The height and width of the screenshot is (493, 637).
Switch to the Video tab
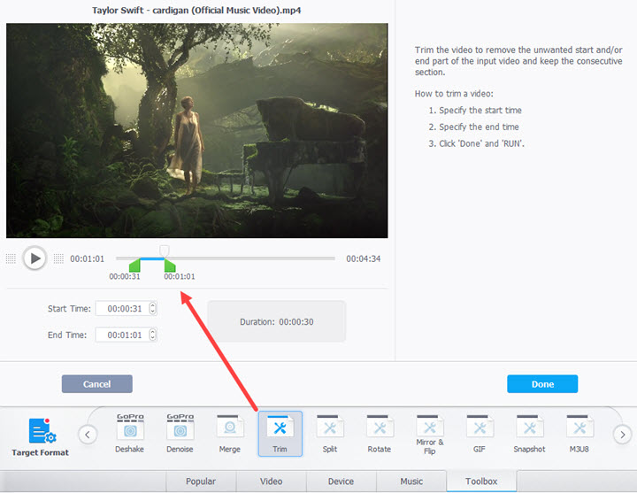pos(271,481)
